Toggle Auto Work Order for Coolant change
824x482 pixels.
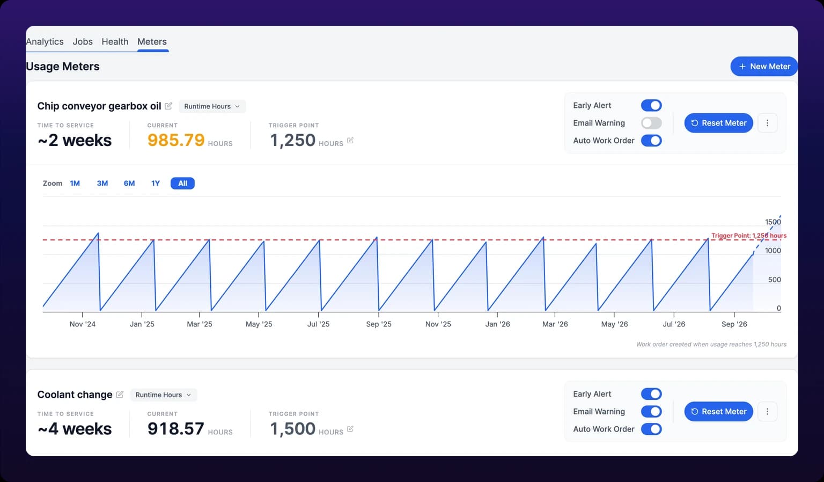click(651, 429)
